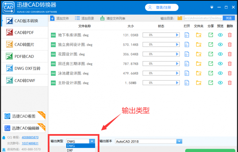Click 添加目录 to add directory
The width and height of the screenshot is (238, 152).
(84, 18)
